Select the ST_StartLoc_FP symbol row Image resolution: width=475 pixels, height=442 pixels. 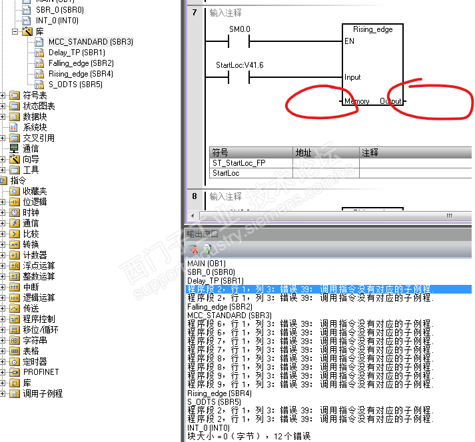[340, 163]
